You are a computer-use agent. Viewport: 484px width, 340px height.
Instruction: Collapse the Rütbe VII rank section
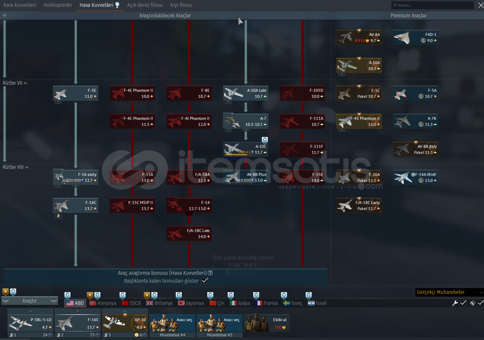pos(15,83)
